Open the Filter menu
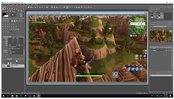Viewport: 174px width, 99px height. pyautogui.click(x=24, y=5)
